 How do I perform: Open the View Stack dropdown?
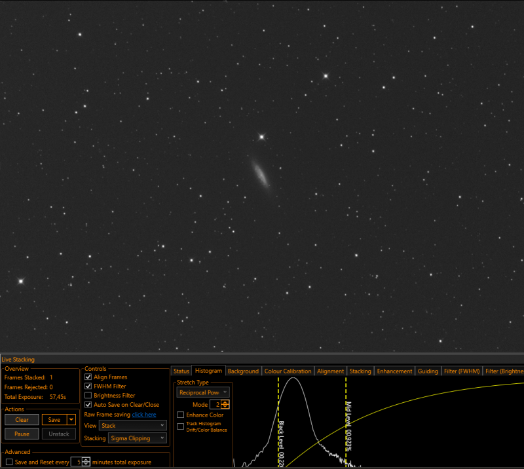(x=133, y=426)
